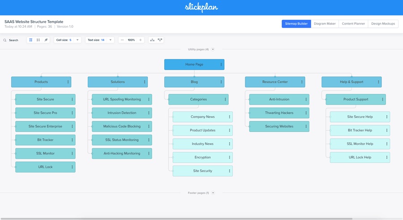Viewport: 403px width, 220px height.
Task: Open the Cell size dropdown
Action: click(68, 40)
